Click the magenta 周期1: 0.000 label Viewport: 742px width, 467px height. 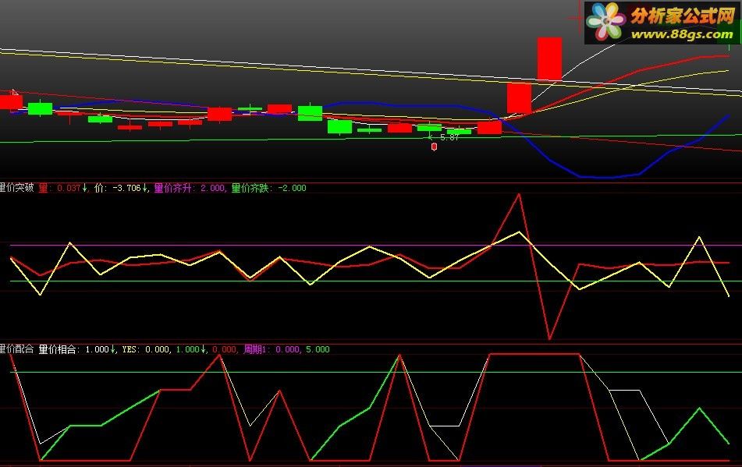point(272,349)
